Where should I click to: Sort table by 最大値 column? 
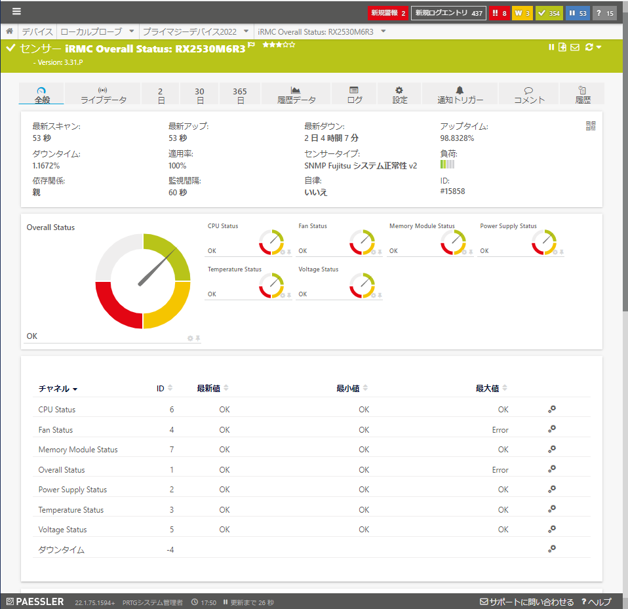(x=492, y=388)
